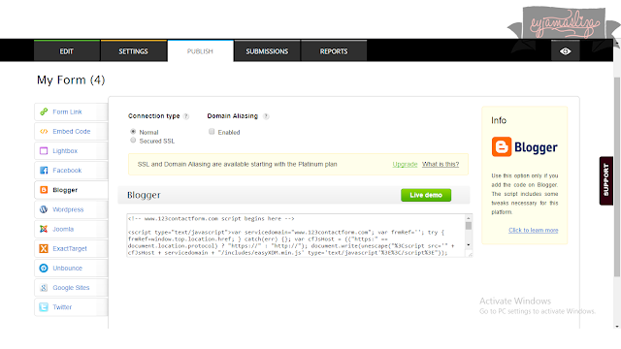
Task: Click the Connection type help icon
Action: click(185, 116)
